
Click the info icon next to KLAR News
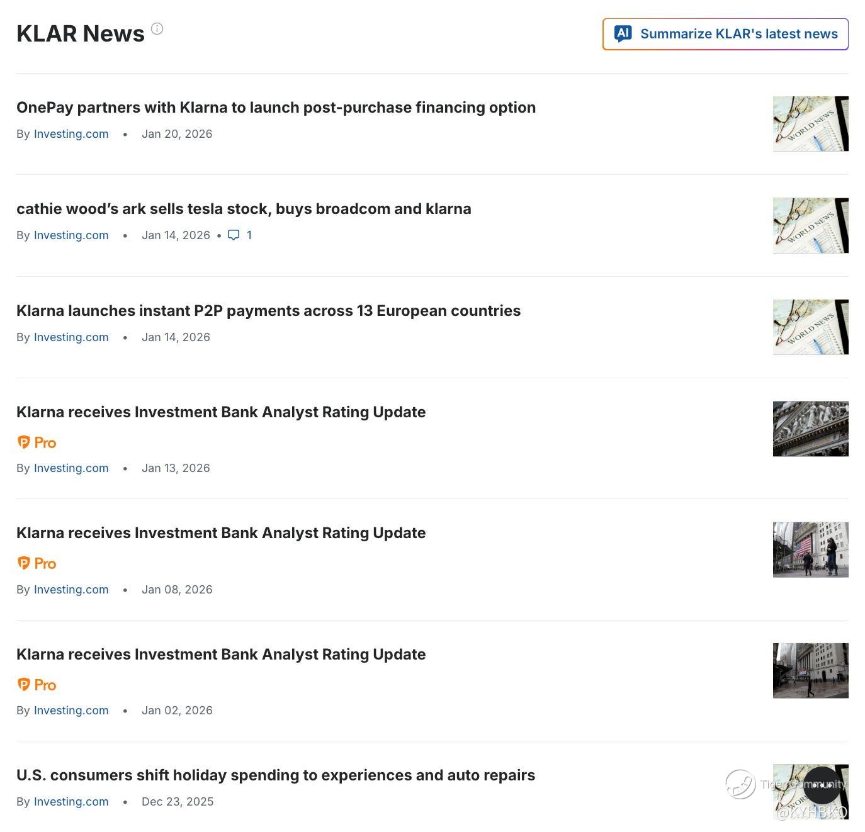[x=157, y=28]
